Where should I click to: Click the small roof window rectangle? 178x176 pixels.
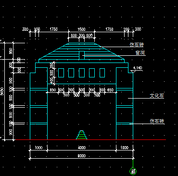82,55
